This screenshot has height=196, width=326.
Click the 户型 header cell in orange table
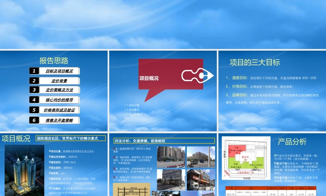[x=231, y=188]
